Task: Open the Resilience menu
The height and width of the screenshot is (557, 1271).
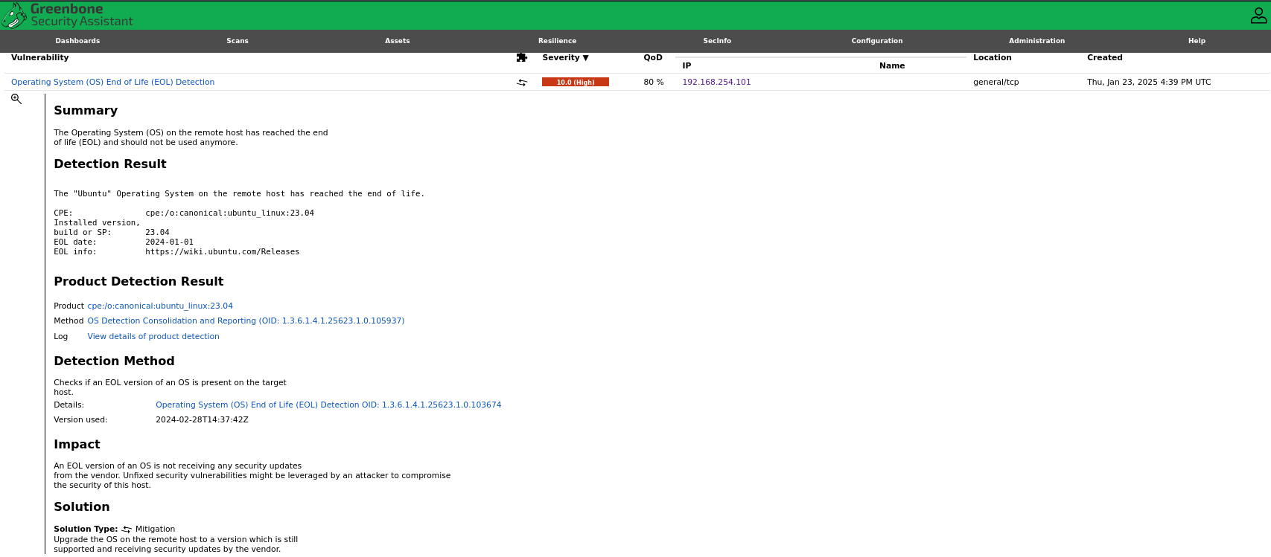Action: click(558, 41)
